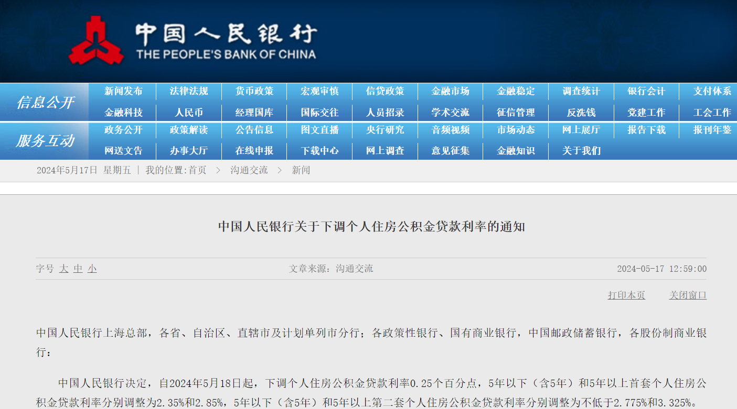Click the 意见征集 link
The image size is (737, 409).
click(450, 151)
